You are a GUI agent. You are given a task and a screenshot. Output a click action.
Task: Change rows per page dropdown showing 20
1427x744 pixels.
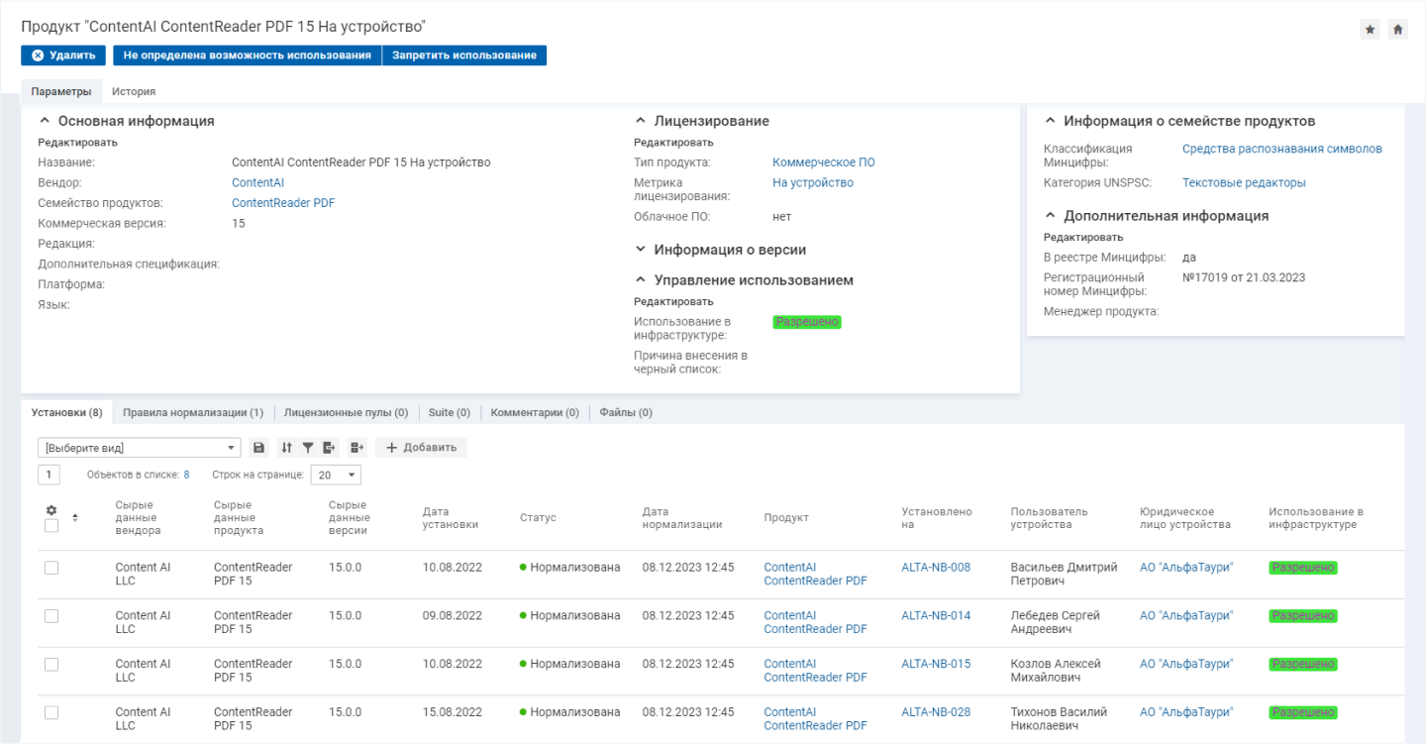(x=336, y=475)
